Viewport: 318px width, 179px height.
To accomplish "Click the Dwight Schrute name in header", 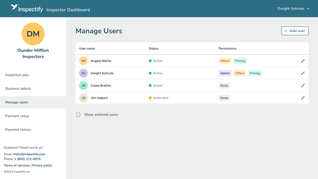I will 290,8.
